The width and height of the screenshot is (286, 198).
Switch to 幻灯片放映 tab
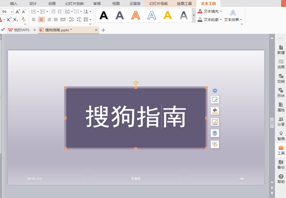coord(74,4)
